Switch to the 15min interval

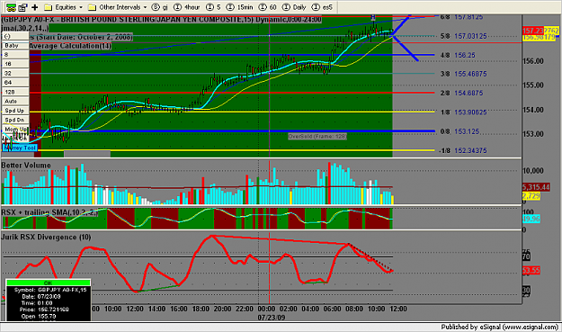(x=240, y=7)
